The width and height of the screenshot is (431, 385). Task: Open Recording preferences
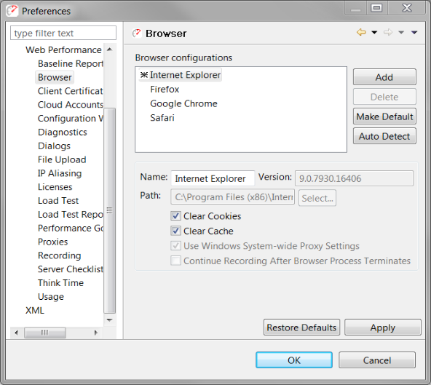(x=60, y=255)
